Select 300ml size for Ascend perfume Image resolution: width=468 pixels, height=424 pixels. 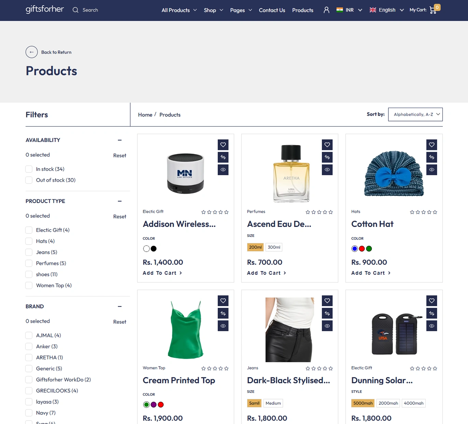pos(274,247)
